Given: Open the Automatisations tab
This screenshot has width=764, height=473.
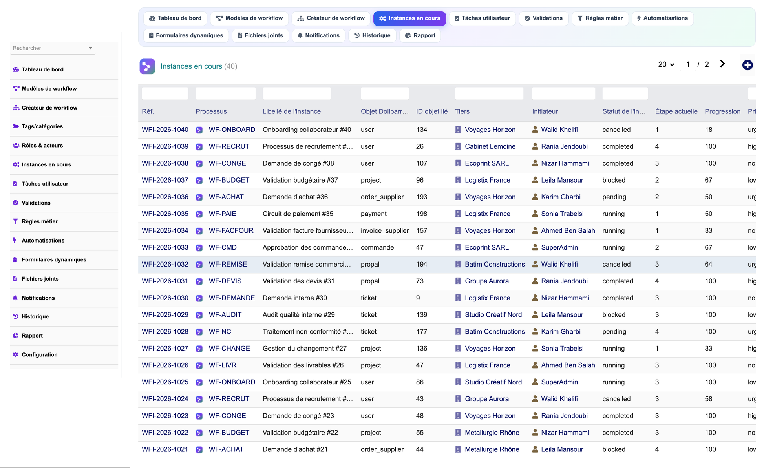Looking at the screenshot, I should [x=662, y=18].
